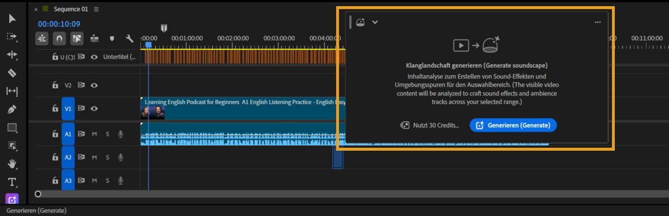Select the Learning English Podcast video clip
Viewport: 669px width, 216px height.
[243, 109]
